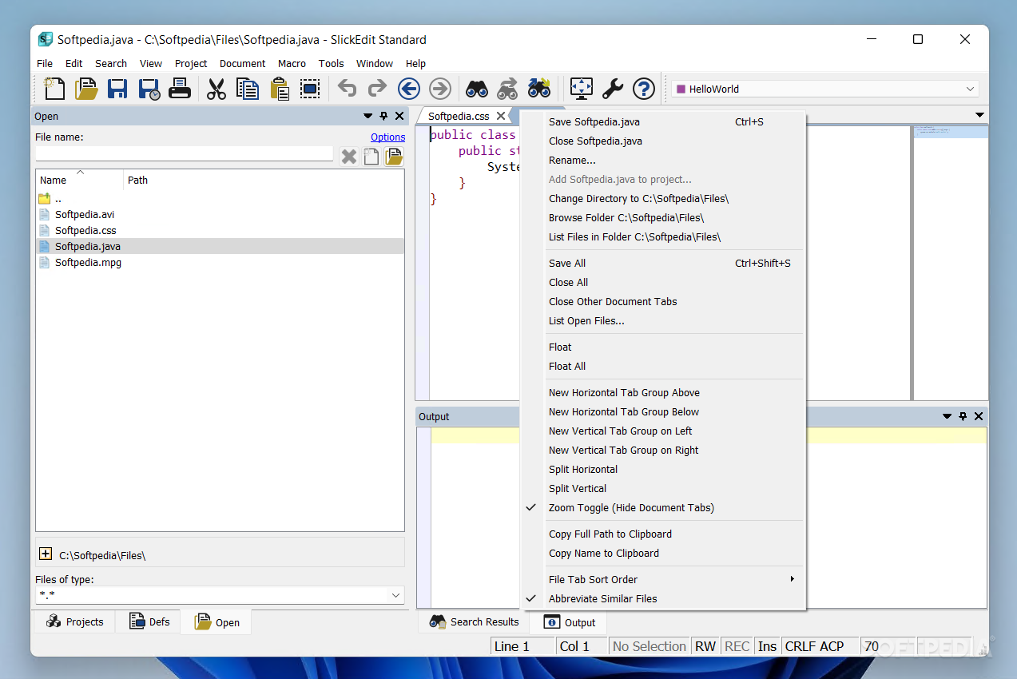Click into the File name input field
The image size is (1017, 679).
184,153
